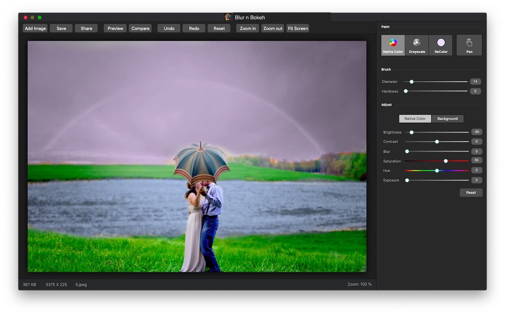
Task: Undo the last brush stroke
Action: click(169, 28)
